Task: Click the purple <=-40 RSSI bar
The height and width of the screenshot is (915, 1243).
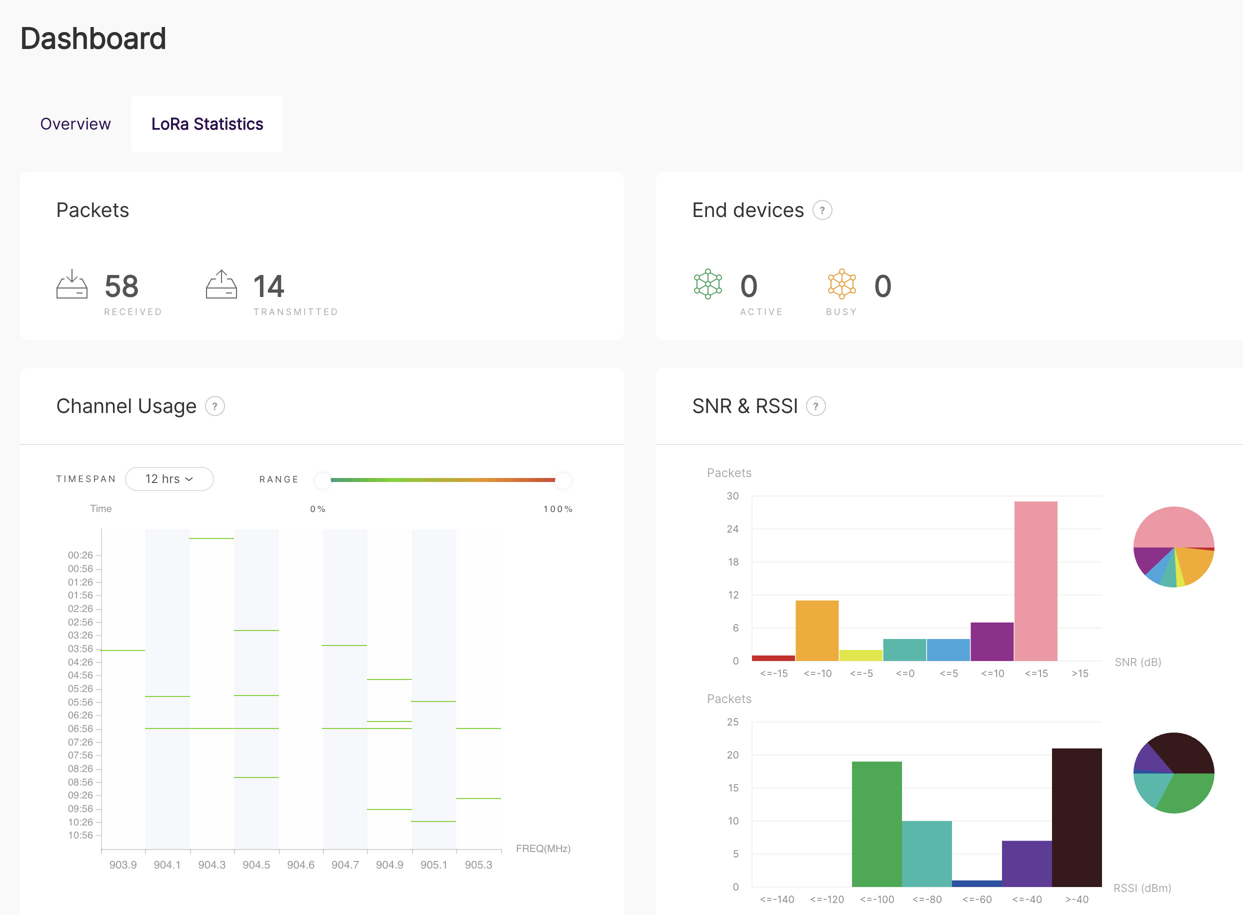Action: [x=1026, y=864]
